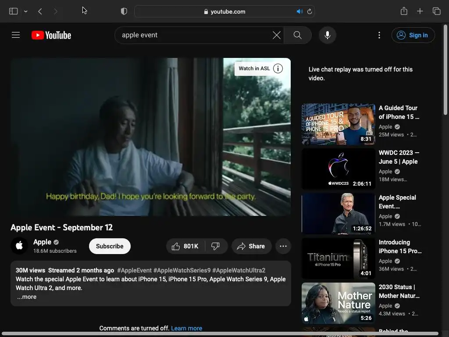449x337 pixels.
Task: Run the search with the magnifier icon
Action: pyautogui.click(x=298, y=35)
